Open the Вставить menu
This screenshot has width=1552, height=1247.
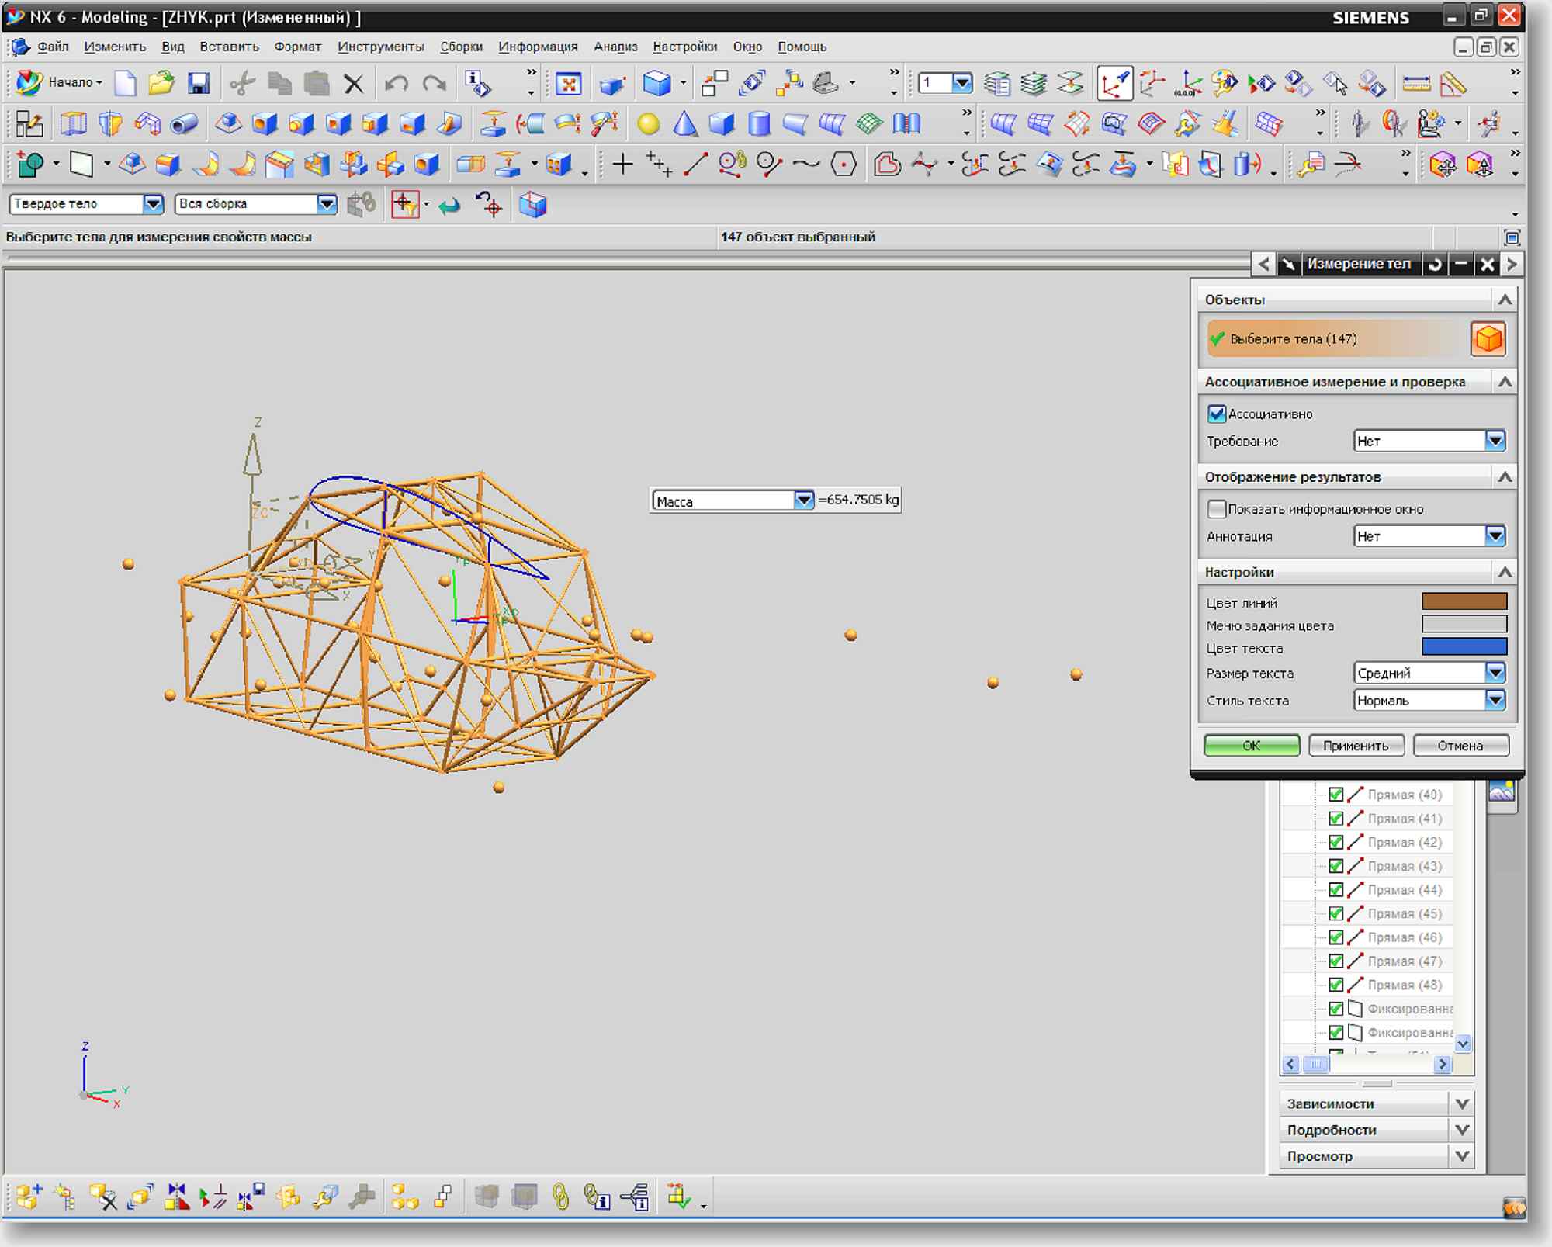[x=229, y=47]
